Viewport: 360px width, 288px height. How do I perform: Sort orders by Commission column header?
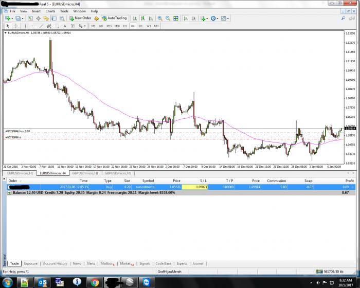(x=277, y=181)
